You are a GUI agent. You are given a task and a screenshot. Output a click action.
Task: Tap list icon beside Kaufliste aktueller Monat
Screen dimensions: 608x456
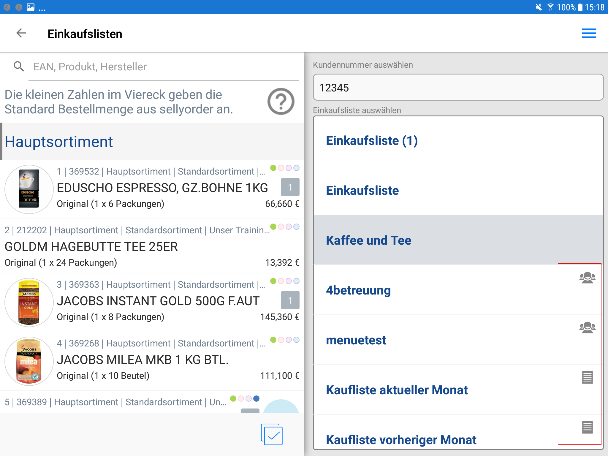point(587,377)
